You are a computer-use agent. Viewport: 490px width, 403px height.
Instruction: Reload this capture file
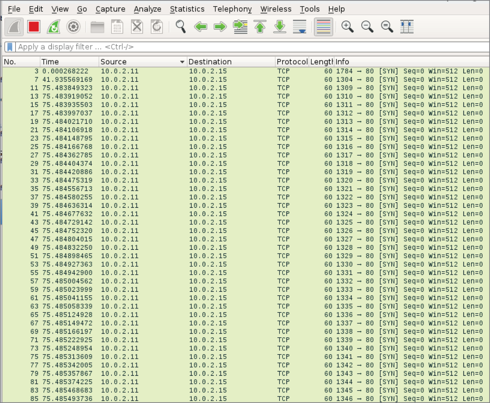click(157, 27)
